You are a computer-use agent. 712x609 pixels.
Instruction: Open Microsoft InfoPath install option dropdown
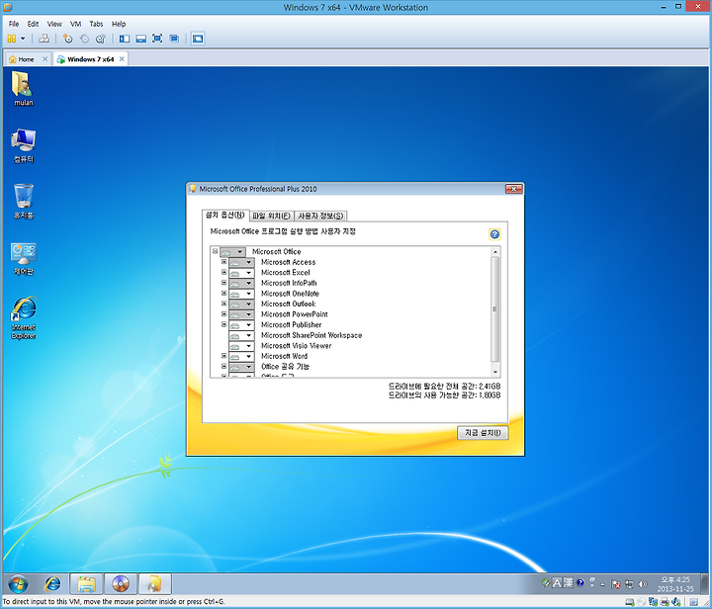click(241, 283)
